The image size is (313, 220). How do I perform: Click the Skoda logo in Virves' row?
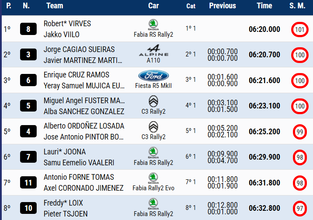[x=153, y=24]
